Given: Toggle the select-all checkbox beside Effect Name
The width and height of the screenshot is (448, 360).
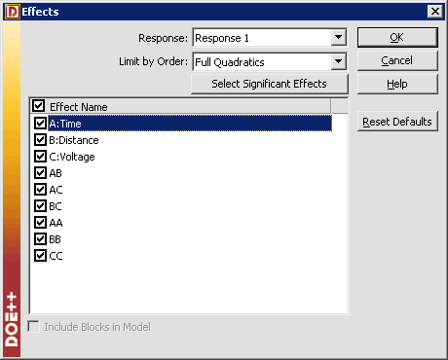Looking at the screenshot, I should tap(38, 106).
